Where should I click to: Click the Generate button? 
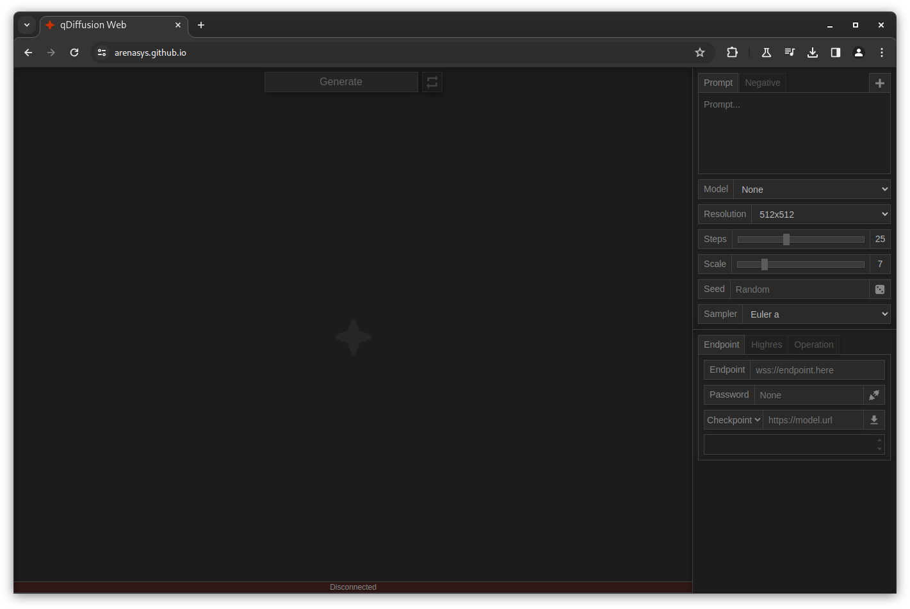pyautogui.click(x=341, y=82)
